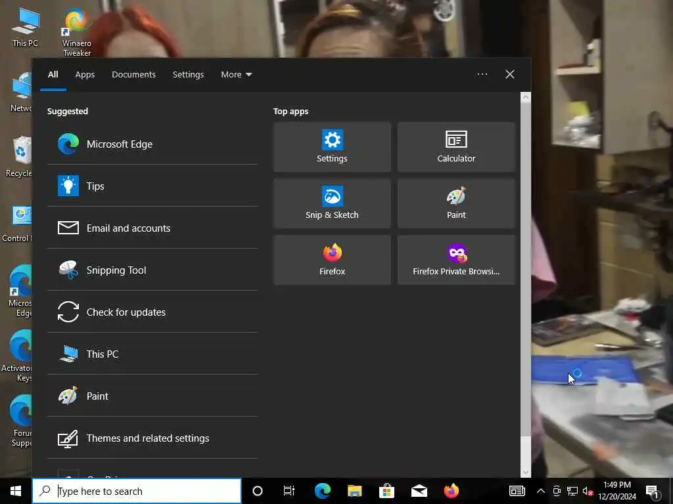The height and width of the screenshot is (504, 673).
Task: Launch Firefox from the taskbar
Action: click(451, 491)
